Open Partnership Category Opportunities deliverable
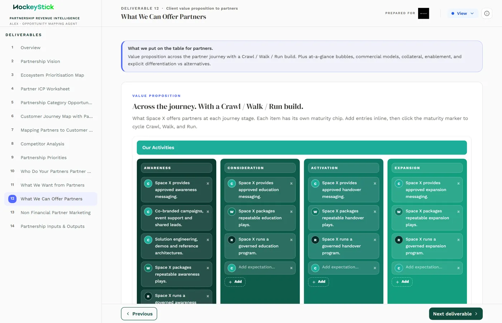Screen dimensions: 502x323 (x=51, y=103)
